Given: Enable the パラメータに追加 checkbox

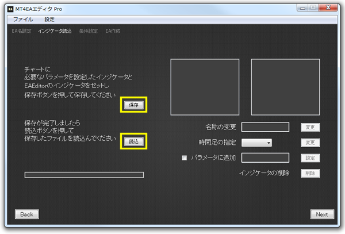Looking at the screenshot, I should (185, 158).
